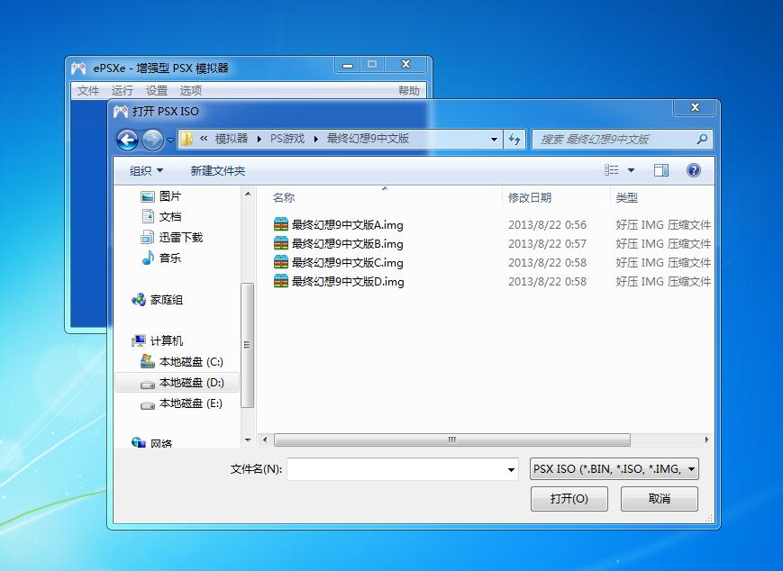783x571 pixels.
Task: Click the horizontal scrollbar in the file list
Action: 452,440
